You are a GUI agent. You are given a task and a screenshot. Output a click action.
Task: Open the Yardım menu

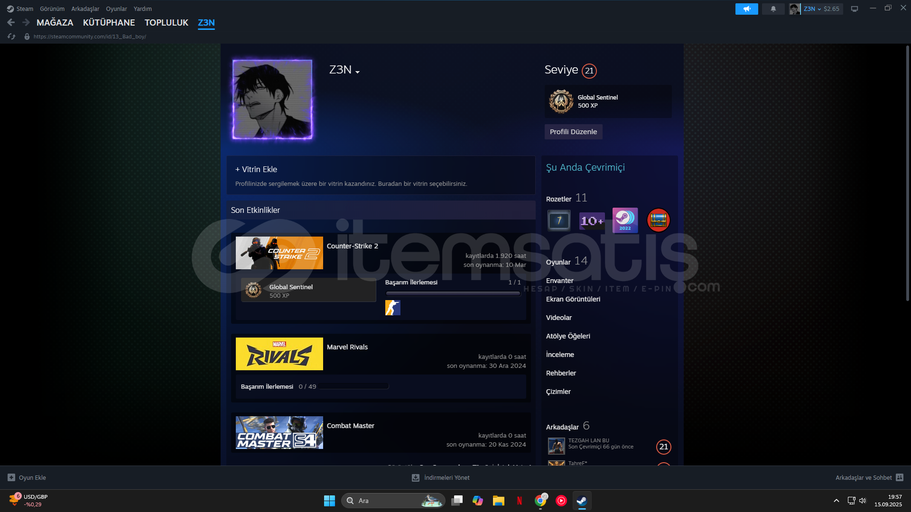pyautogui.click(x=143, y=9)
